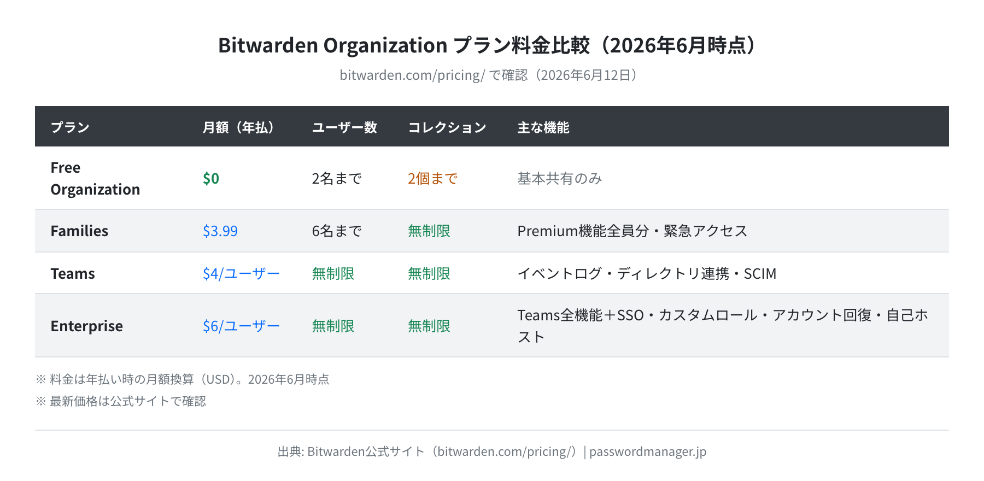Click the 'Families' plan name
This screenshot has height=481, width=984.
[x=79, y=231]
